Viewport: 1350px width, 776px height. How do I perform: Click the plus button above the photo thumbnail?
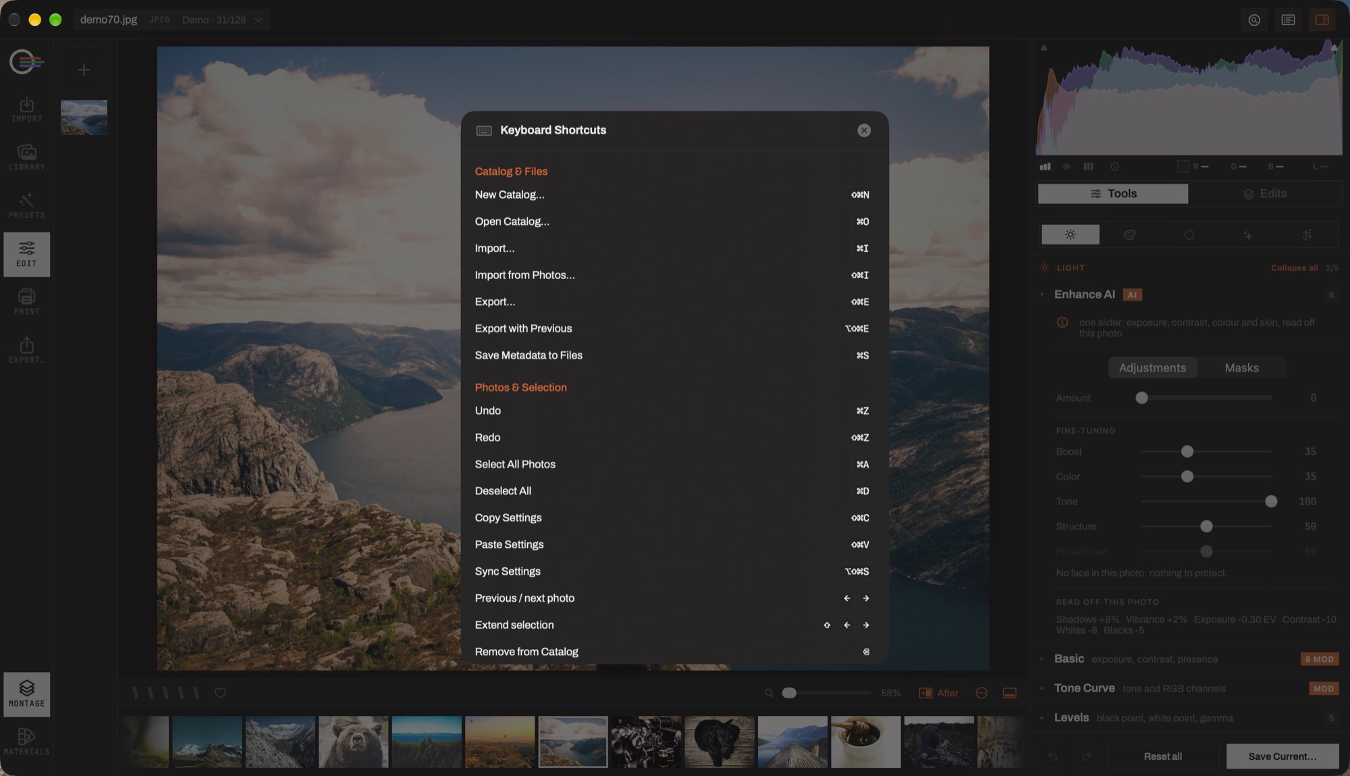point(84,70)
